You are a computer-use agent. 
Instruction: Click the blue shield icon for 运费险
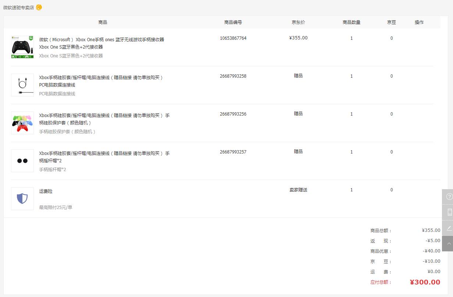[x=22, y=198]
